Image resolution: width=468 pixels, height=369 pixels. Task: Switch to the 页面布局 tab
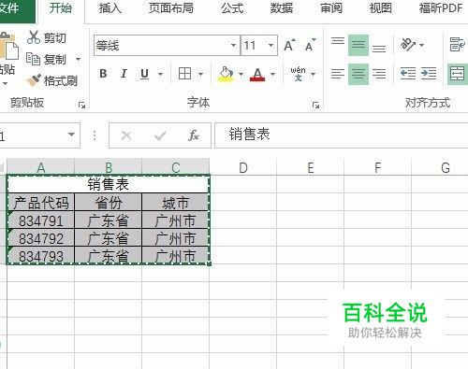(171, 8)
